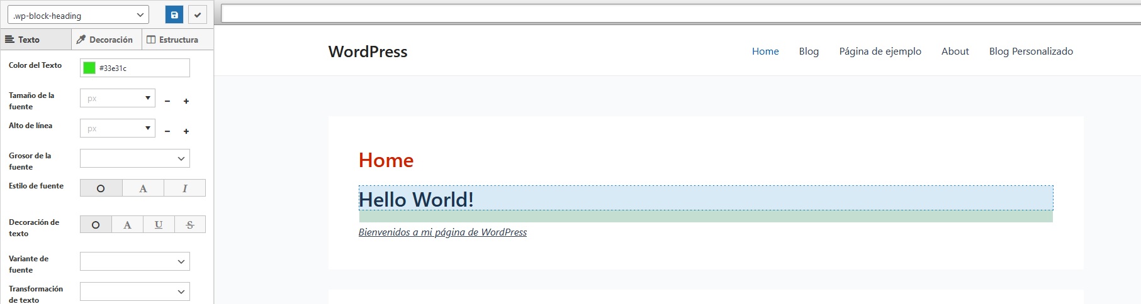1141x304 pixels.
Task: Select underline text decoration
Action: [x=159, y=225]
